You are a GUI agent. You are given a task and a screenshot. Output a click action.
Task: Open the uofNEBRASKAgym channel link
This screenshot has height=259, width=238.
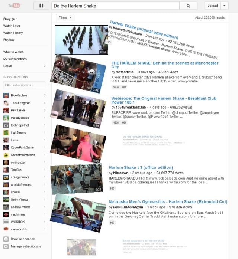coord(128,207)
